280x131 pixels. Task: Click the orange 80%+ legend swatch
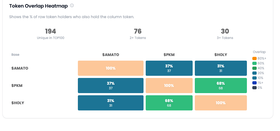(254, 58)
